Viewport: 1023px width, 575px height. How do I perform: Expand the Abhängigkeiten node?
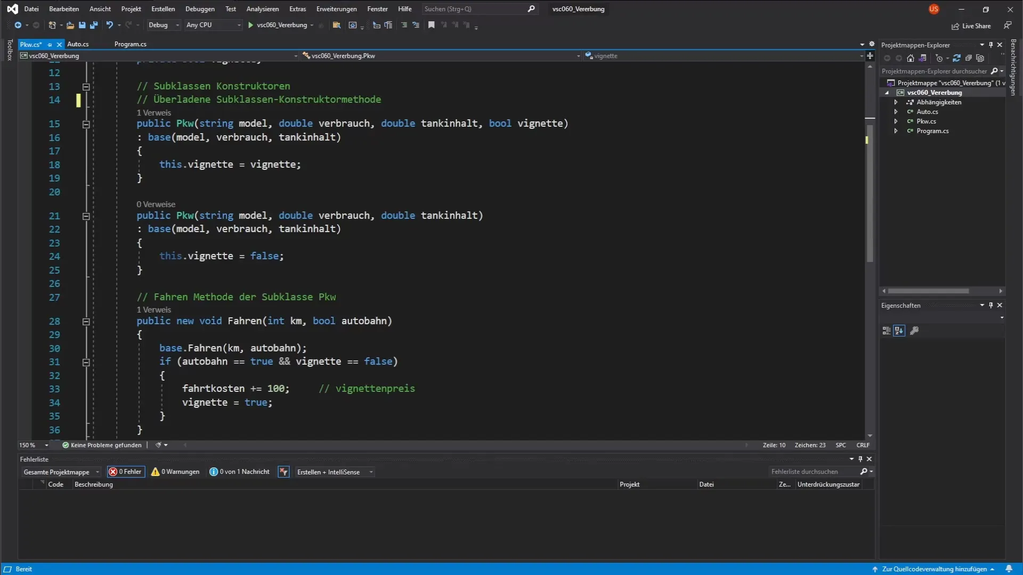896,102
